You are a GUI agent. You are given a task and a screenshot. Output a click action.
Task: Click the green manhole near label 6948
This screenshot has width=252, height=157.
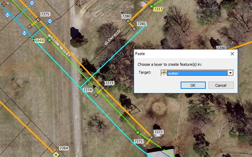pos(50,40)
